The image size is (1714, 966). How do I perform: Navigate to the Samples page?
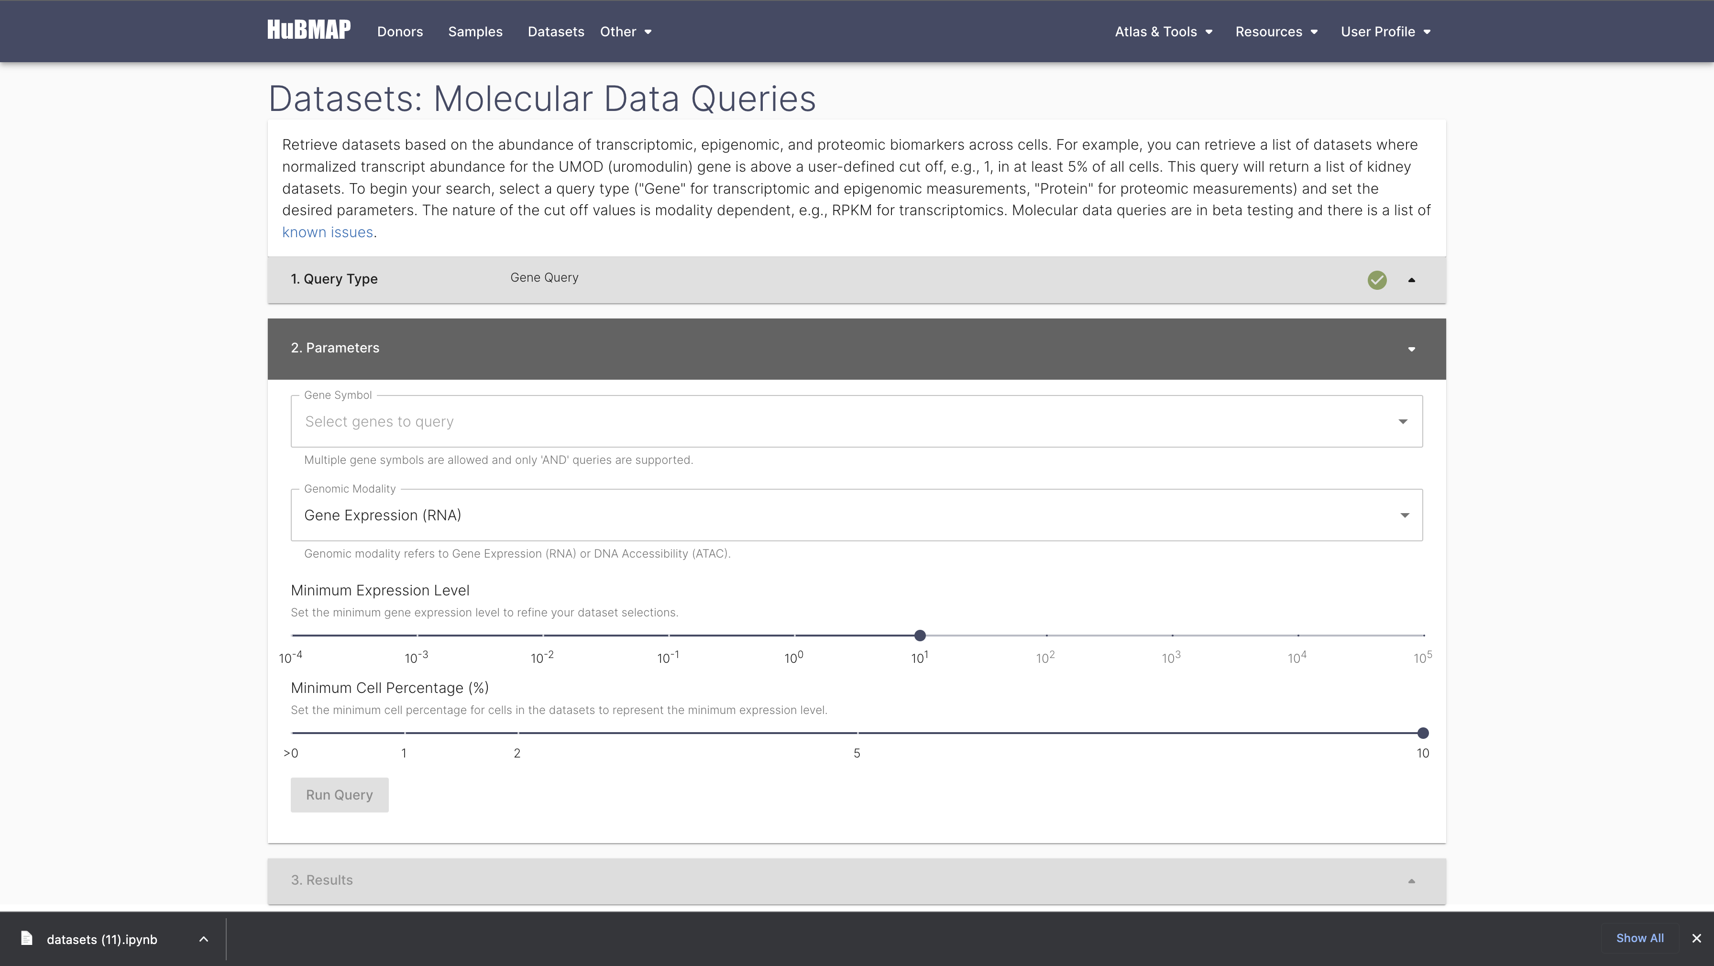click(x=475, y=31)
